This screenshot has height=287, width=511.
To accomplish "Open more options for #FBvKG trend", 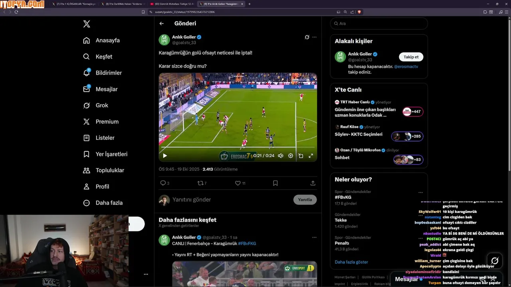I will [420, 193].
